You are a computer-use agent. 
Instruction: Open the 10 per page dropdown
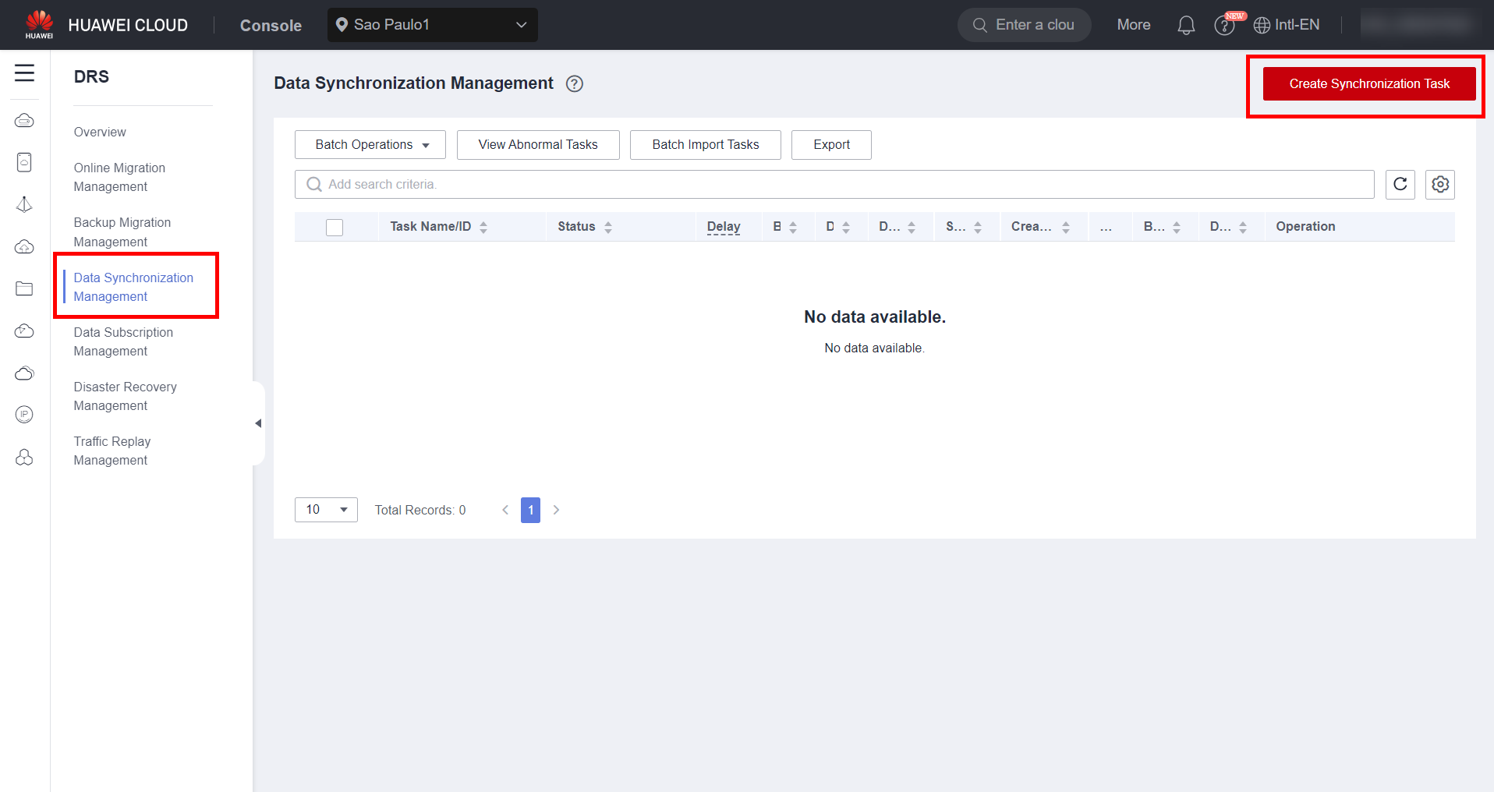(x=326, y=510)
